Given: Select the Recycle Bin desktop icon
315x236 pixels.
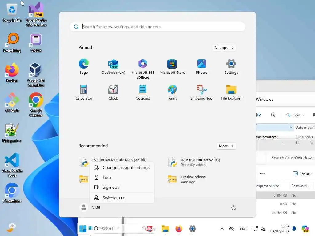Looking at the screenshot, I should point(12,13).
